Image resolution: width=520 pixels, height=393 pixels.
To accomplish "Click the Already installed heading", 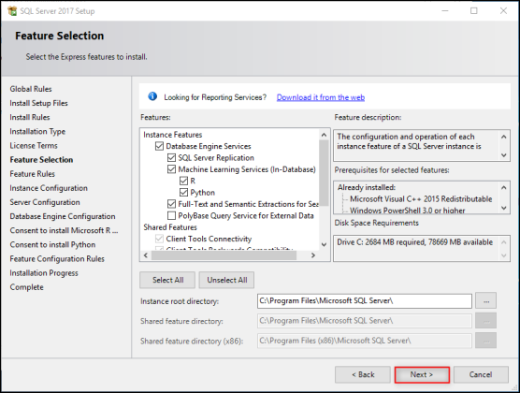I will [x=367, y=187].
